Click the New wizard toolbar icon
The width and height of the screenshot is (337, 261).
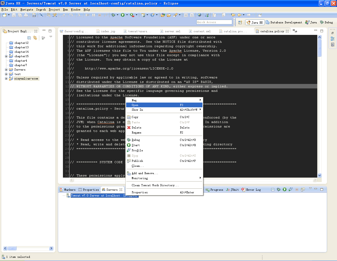point(4,15)
